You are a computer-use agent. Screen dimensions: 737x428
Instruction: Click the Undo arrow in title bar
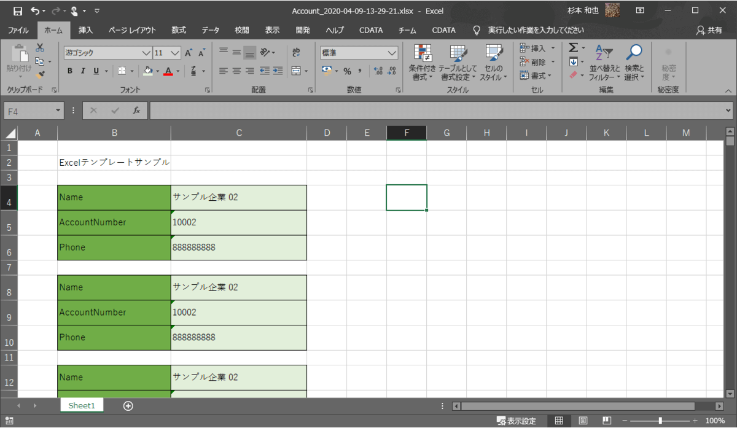click(x=35, y=10)
